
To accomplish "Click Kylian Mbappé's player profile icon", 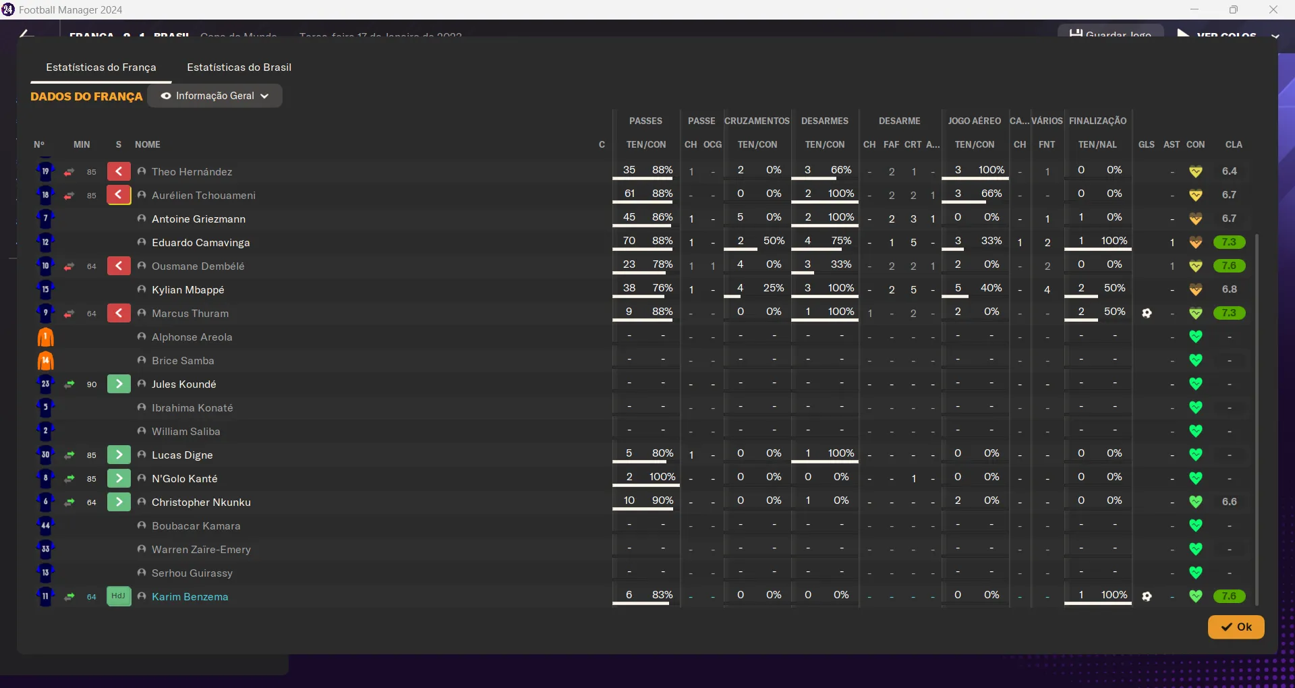I will (x=142, y=290).
